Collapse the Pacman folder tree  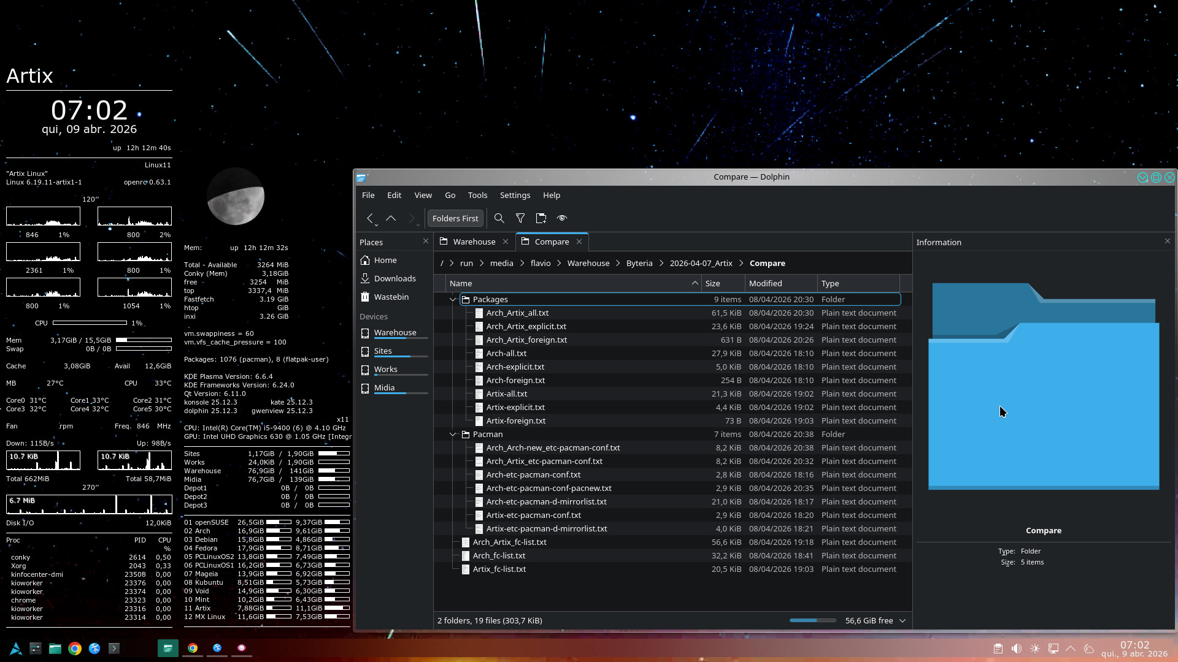(x=453, y=435)
